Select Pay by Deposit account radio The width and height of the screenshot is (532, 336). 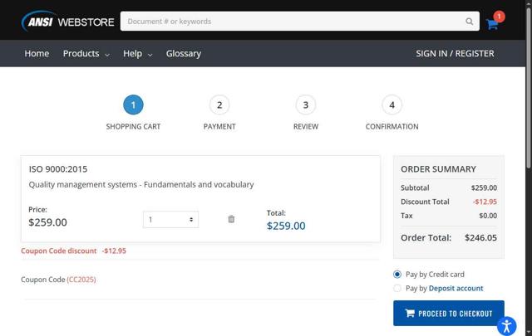click(397, 288)
